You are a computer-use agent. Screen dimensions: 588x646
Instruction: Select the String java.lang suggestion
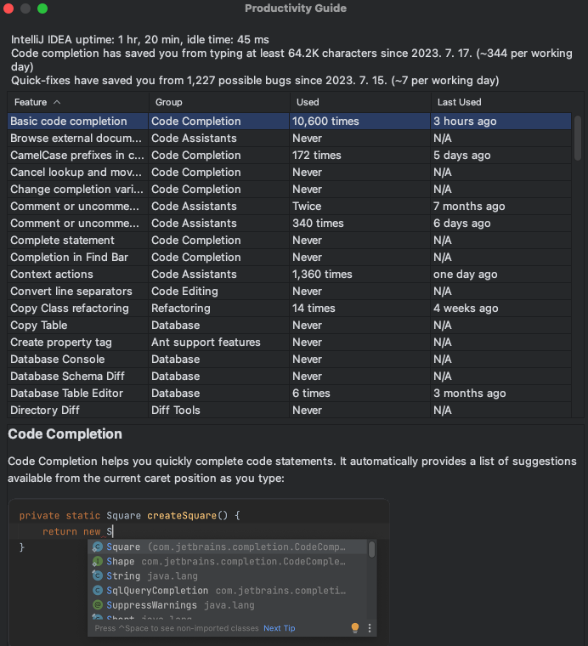[228, 575]
